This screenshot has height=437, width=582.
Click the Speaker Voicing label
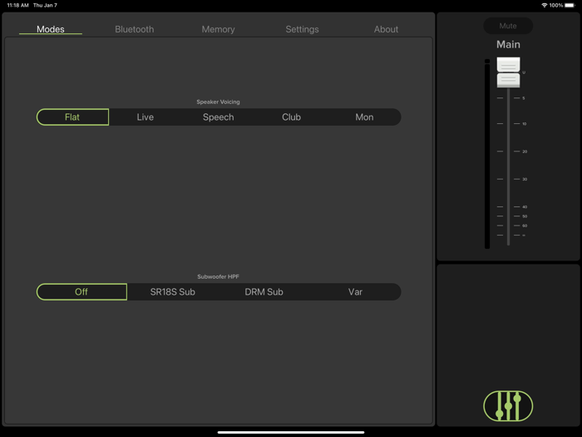(218, 102)
